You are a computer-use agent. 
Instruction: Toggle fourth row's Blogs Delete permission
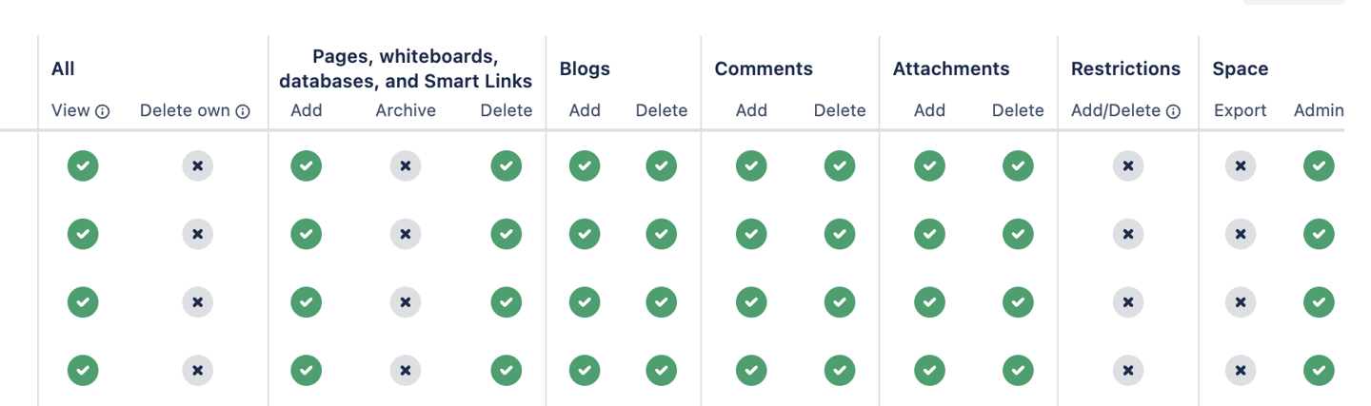tap(661, 370)
